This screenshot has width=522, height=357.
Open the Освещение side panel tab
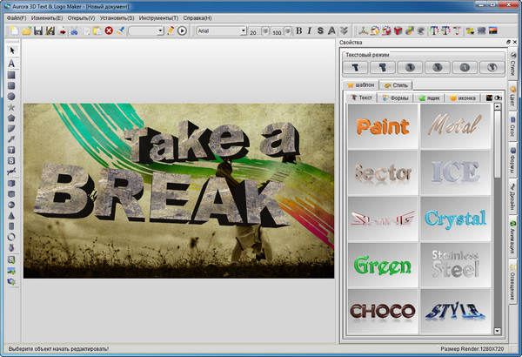[512, 281]
